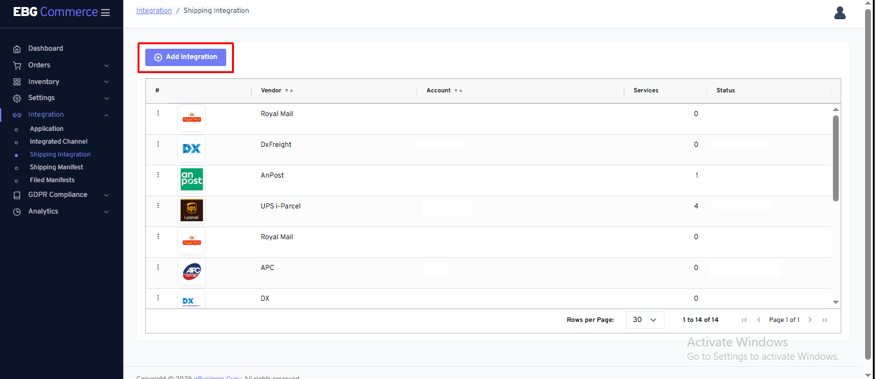Click the hamburger menu icon beside EBG Commerce
The height and width of the screenshot is (379, 876).
pyautogui.click(x=105, y=13)
